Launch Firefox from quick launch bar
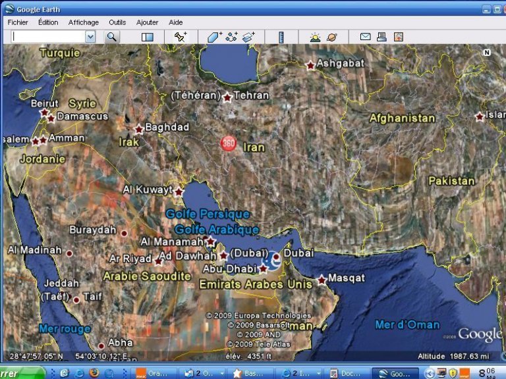Viewport: 506px width, 379px height. click(94, 373)
